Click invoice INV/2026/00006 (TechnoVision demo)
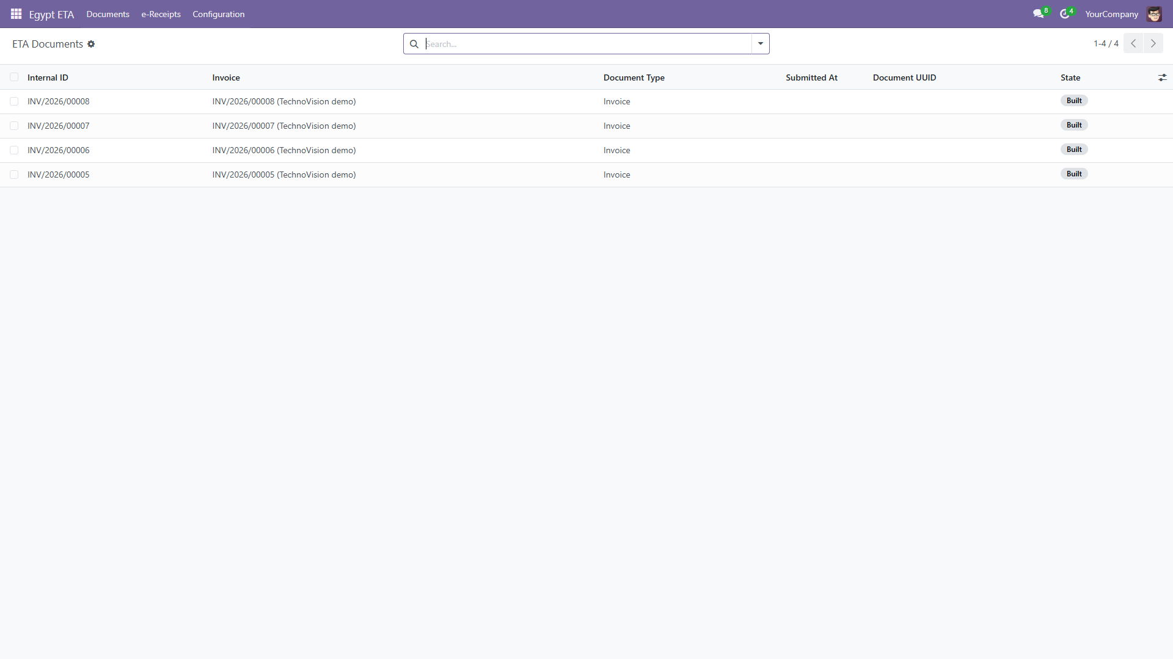The height and width of the screenshot is (659, 1173). pyautogui.click(x=284, y=150)
